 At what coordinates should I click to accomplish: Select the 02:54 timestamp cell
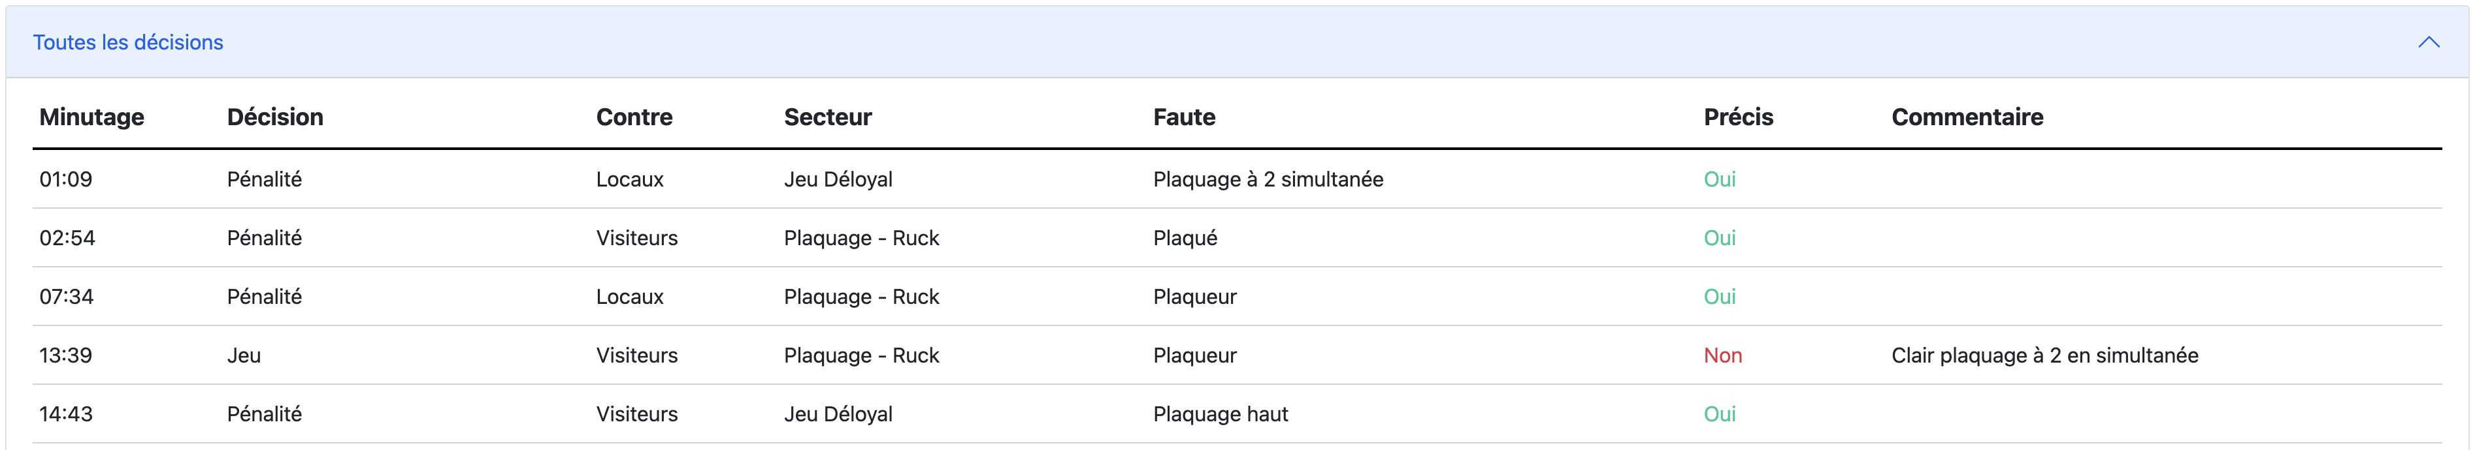[x=67, y=238]
